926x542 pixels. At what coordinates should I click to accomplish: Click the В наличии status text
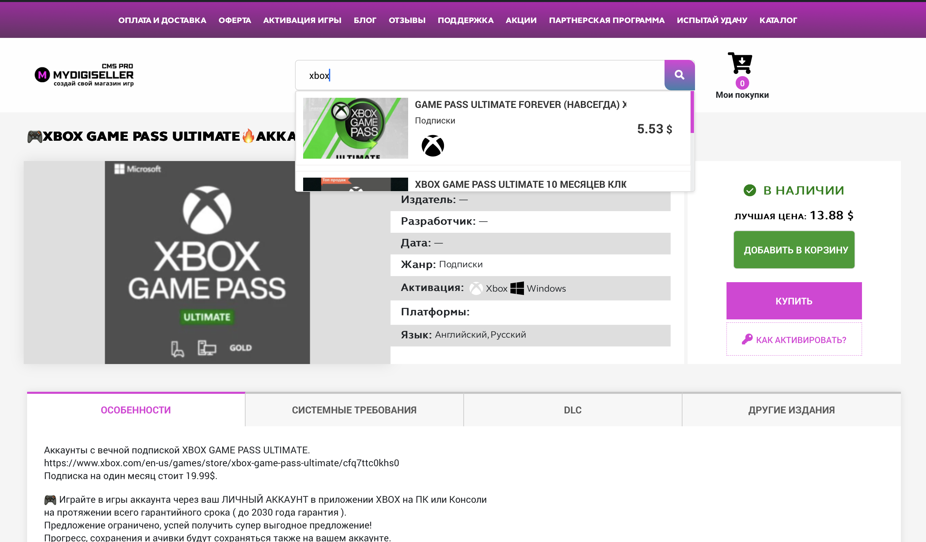tap(804, 190)
